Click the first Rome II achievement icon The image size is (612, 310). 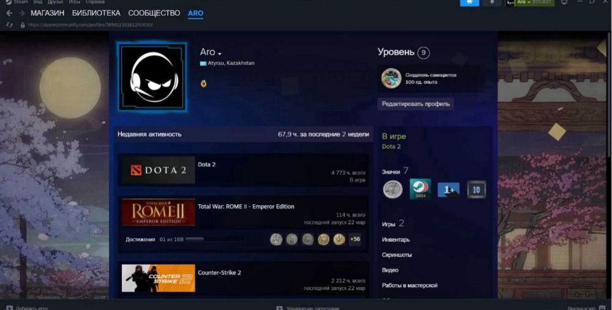point(277,239)
